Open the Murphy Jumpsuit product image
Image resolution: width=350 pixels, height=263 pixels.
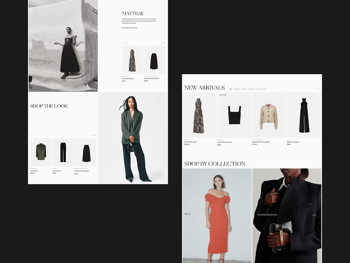pyautogui.click(x=304, y=115)
